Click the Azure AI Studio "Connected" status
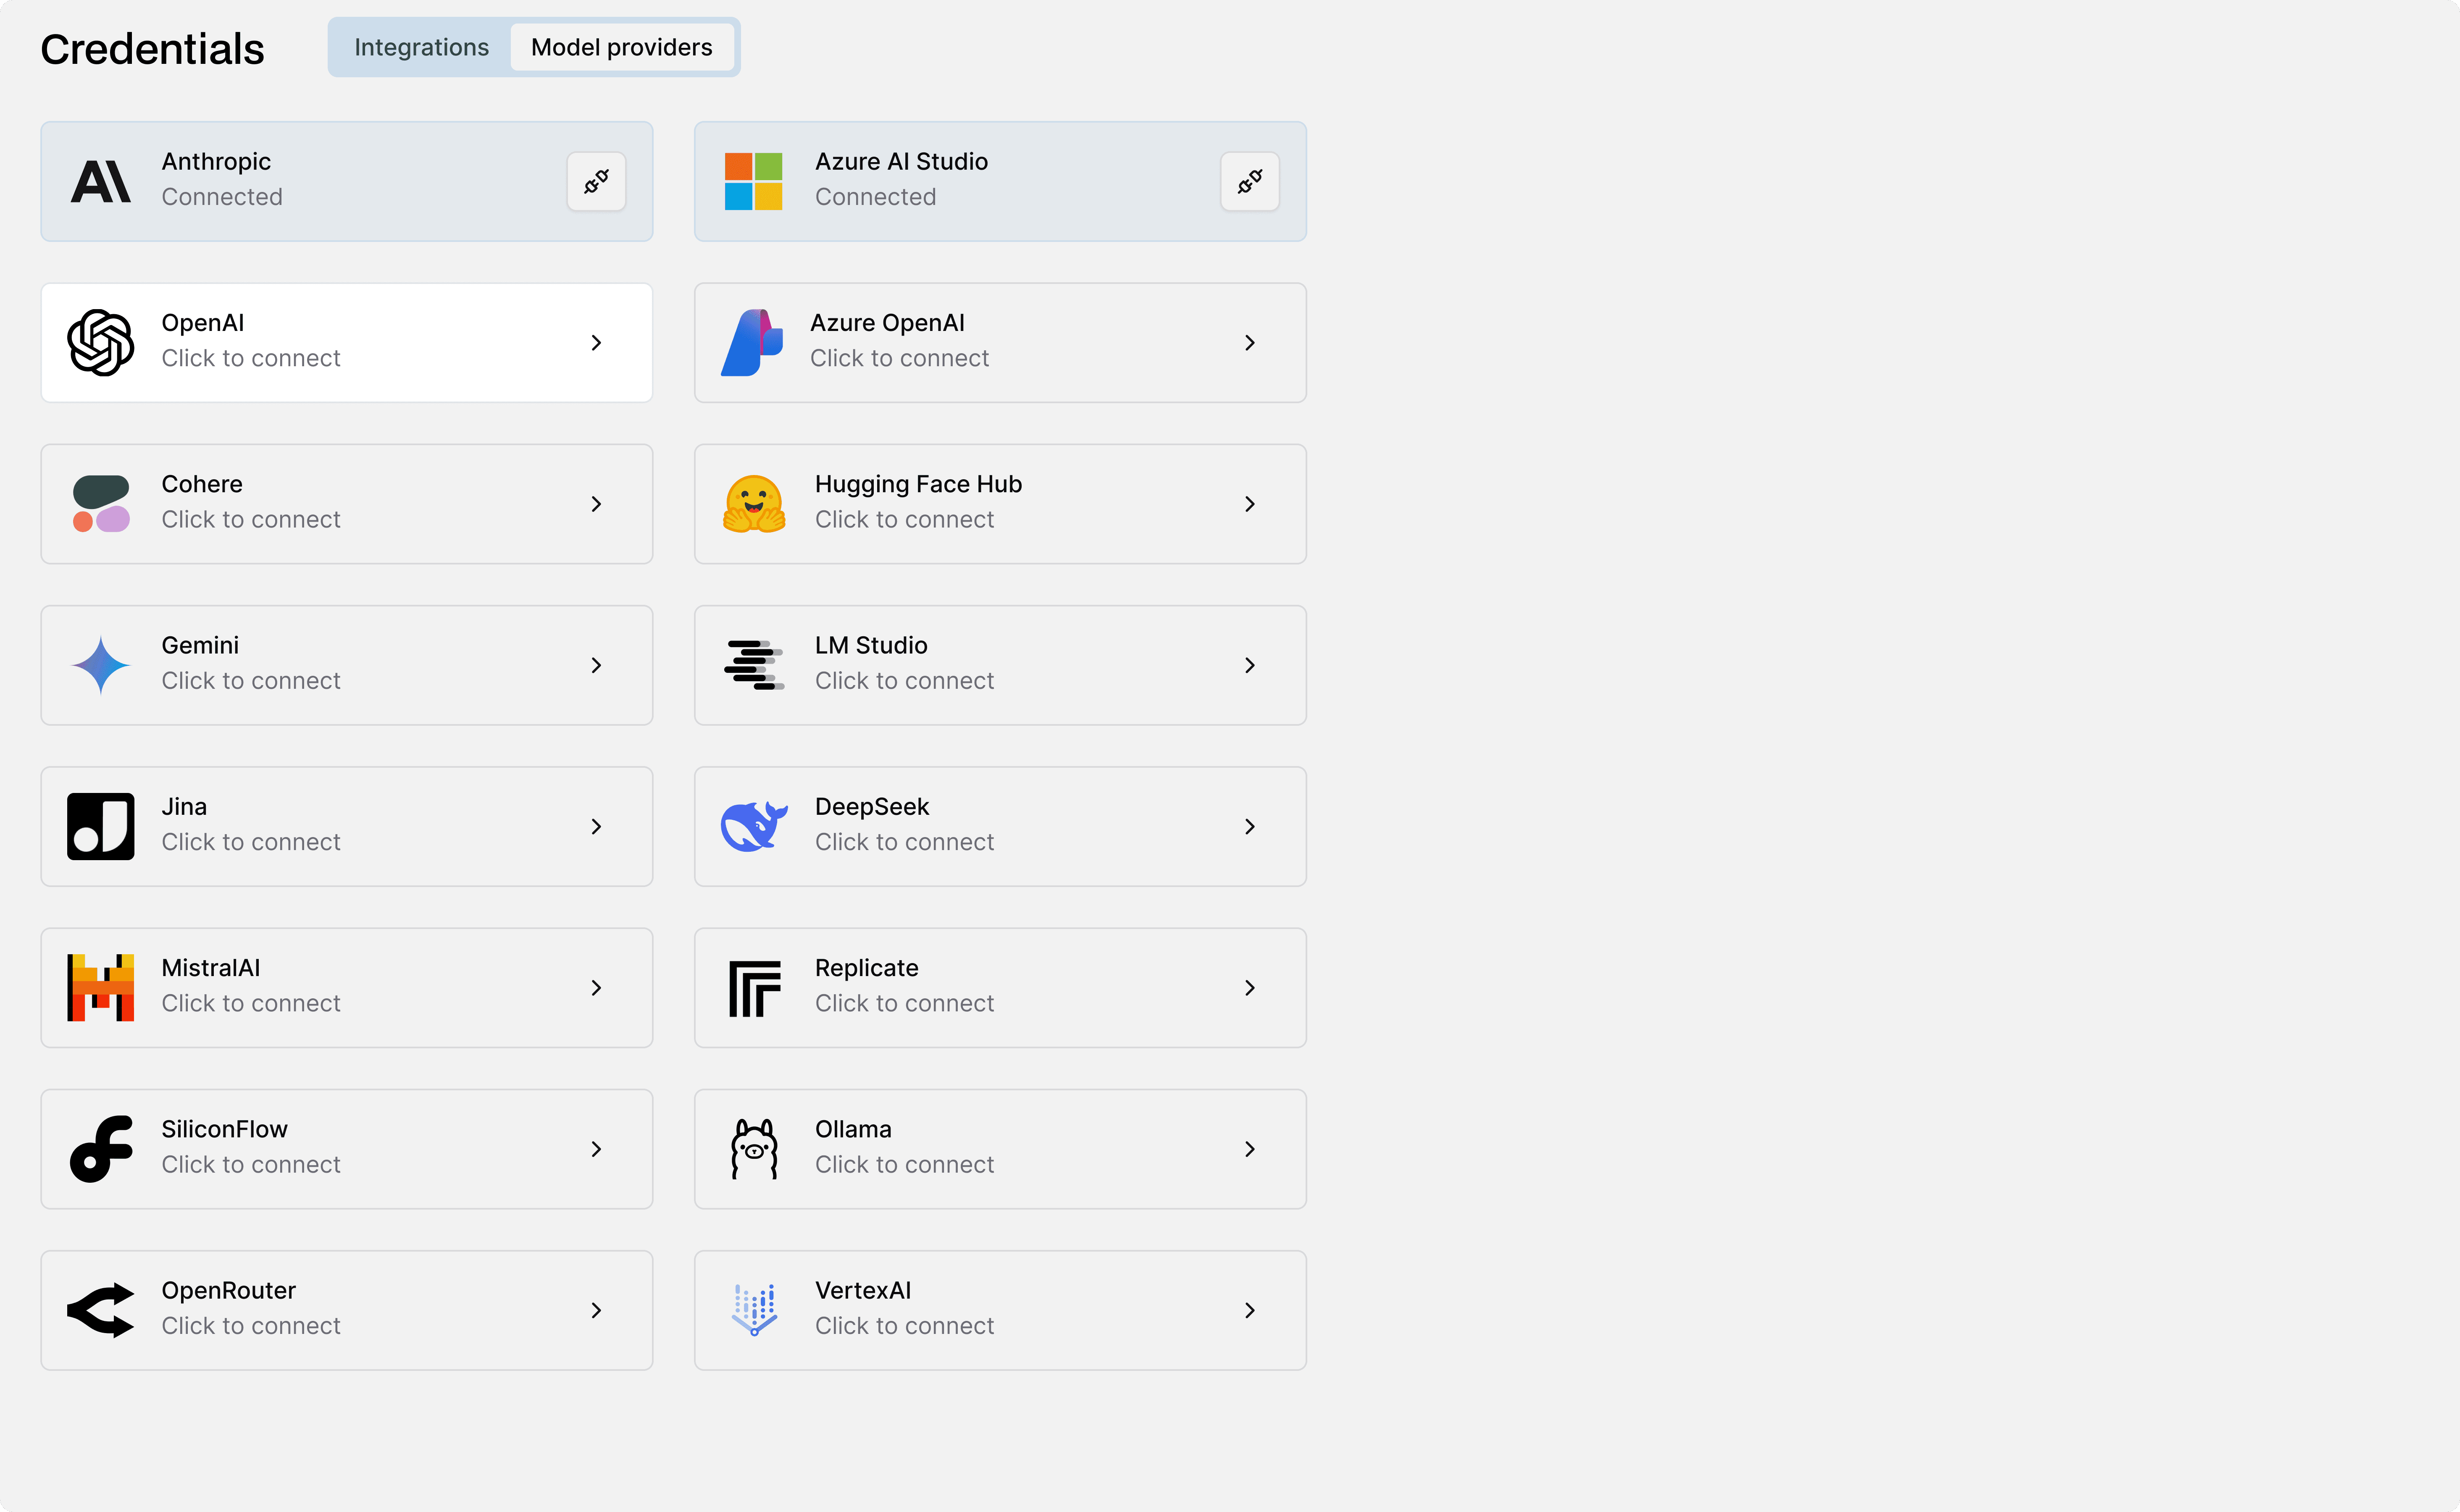The image size is (2460, 1512). coord(875,197)
